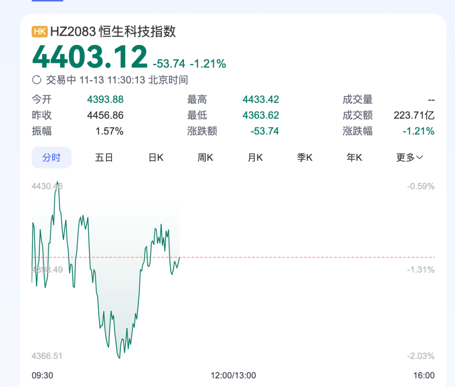Click the -2.03% right axis label

click(x=421, y=356)
